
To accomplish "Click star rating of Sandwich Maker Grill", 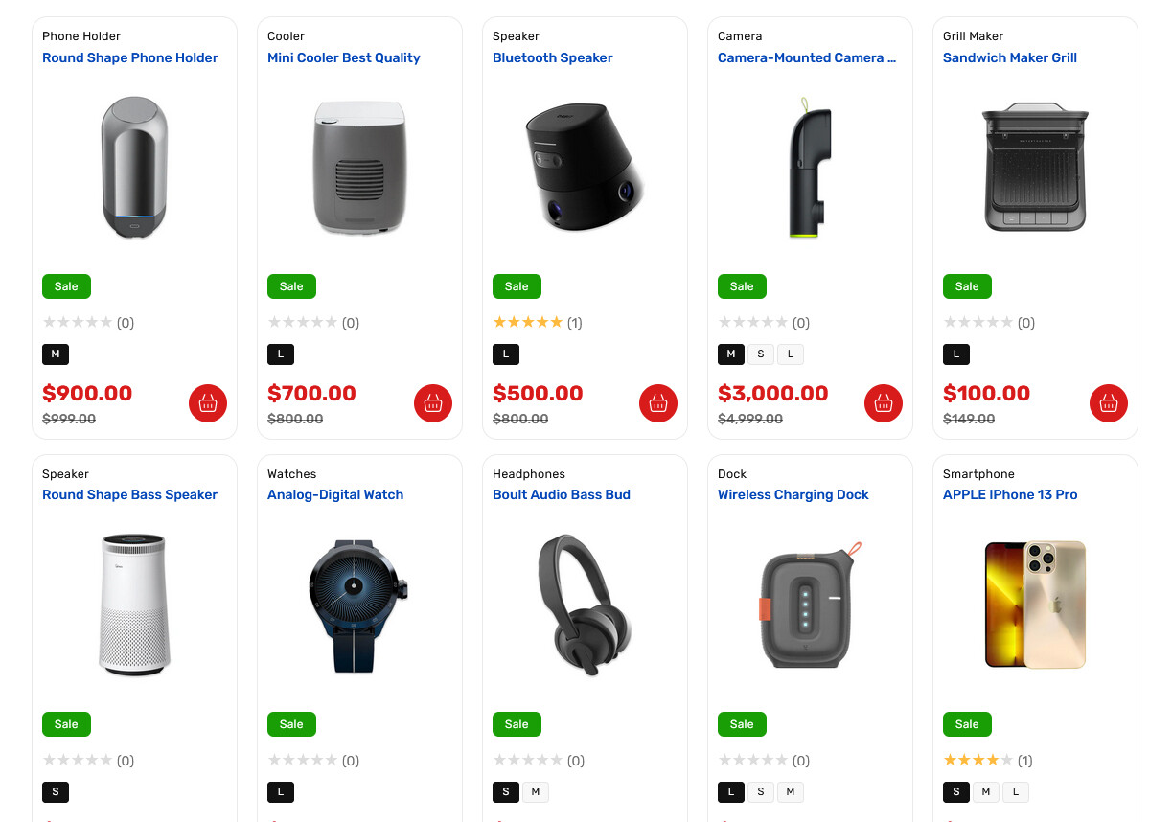I will (x=977, y=323).
